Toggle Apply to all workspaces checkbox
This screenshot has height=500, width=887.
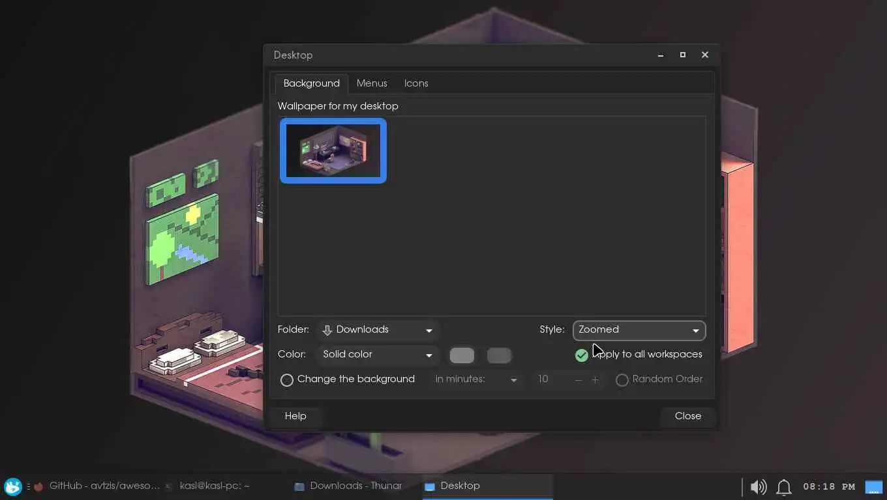[582, 355]
